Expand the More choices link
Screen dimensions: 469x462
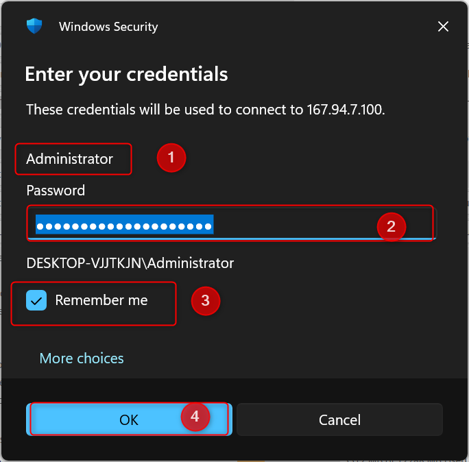click(82, 358)
